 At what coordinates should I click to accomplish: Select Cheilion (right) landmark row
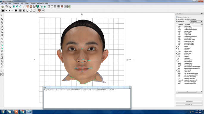pos(189,52)
